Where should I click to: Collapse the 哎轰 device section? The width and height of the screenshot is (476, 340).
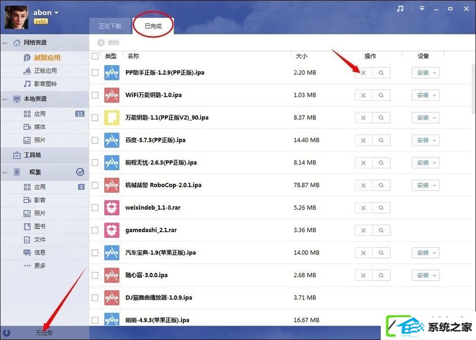pyautogui.click(x=5, y=173)
